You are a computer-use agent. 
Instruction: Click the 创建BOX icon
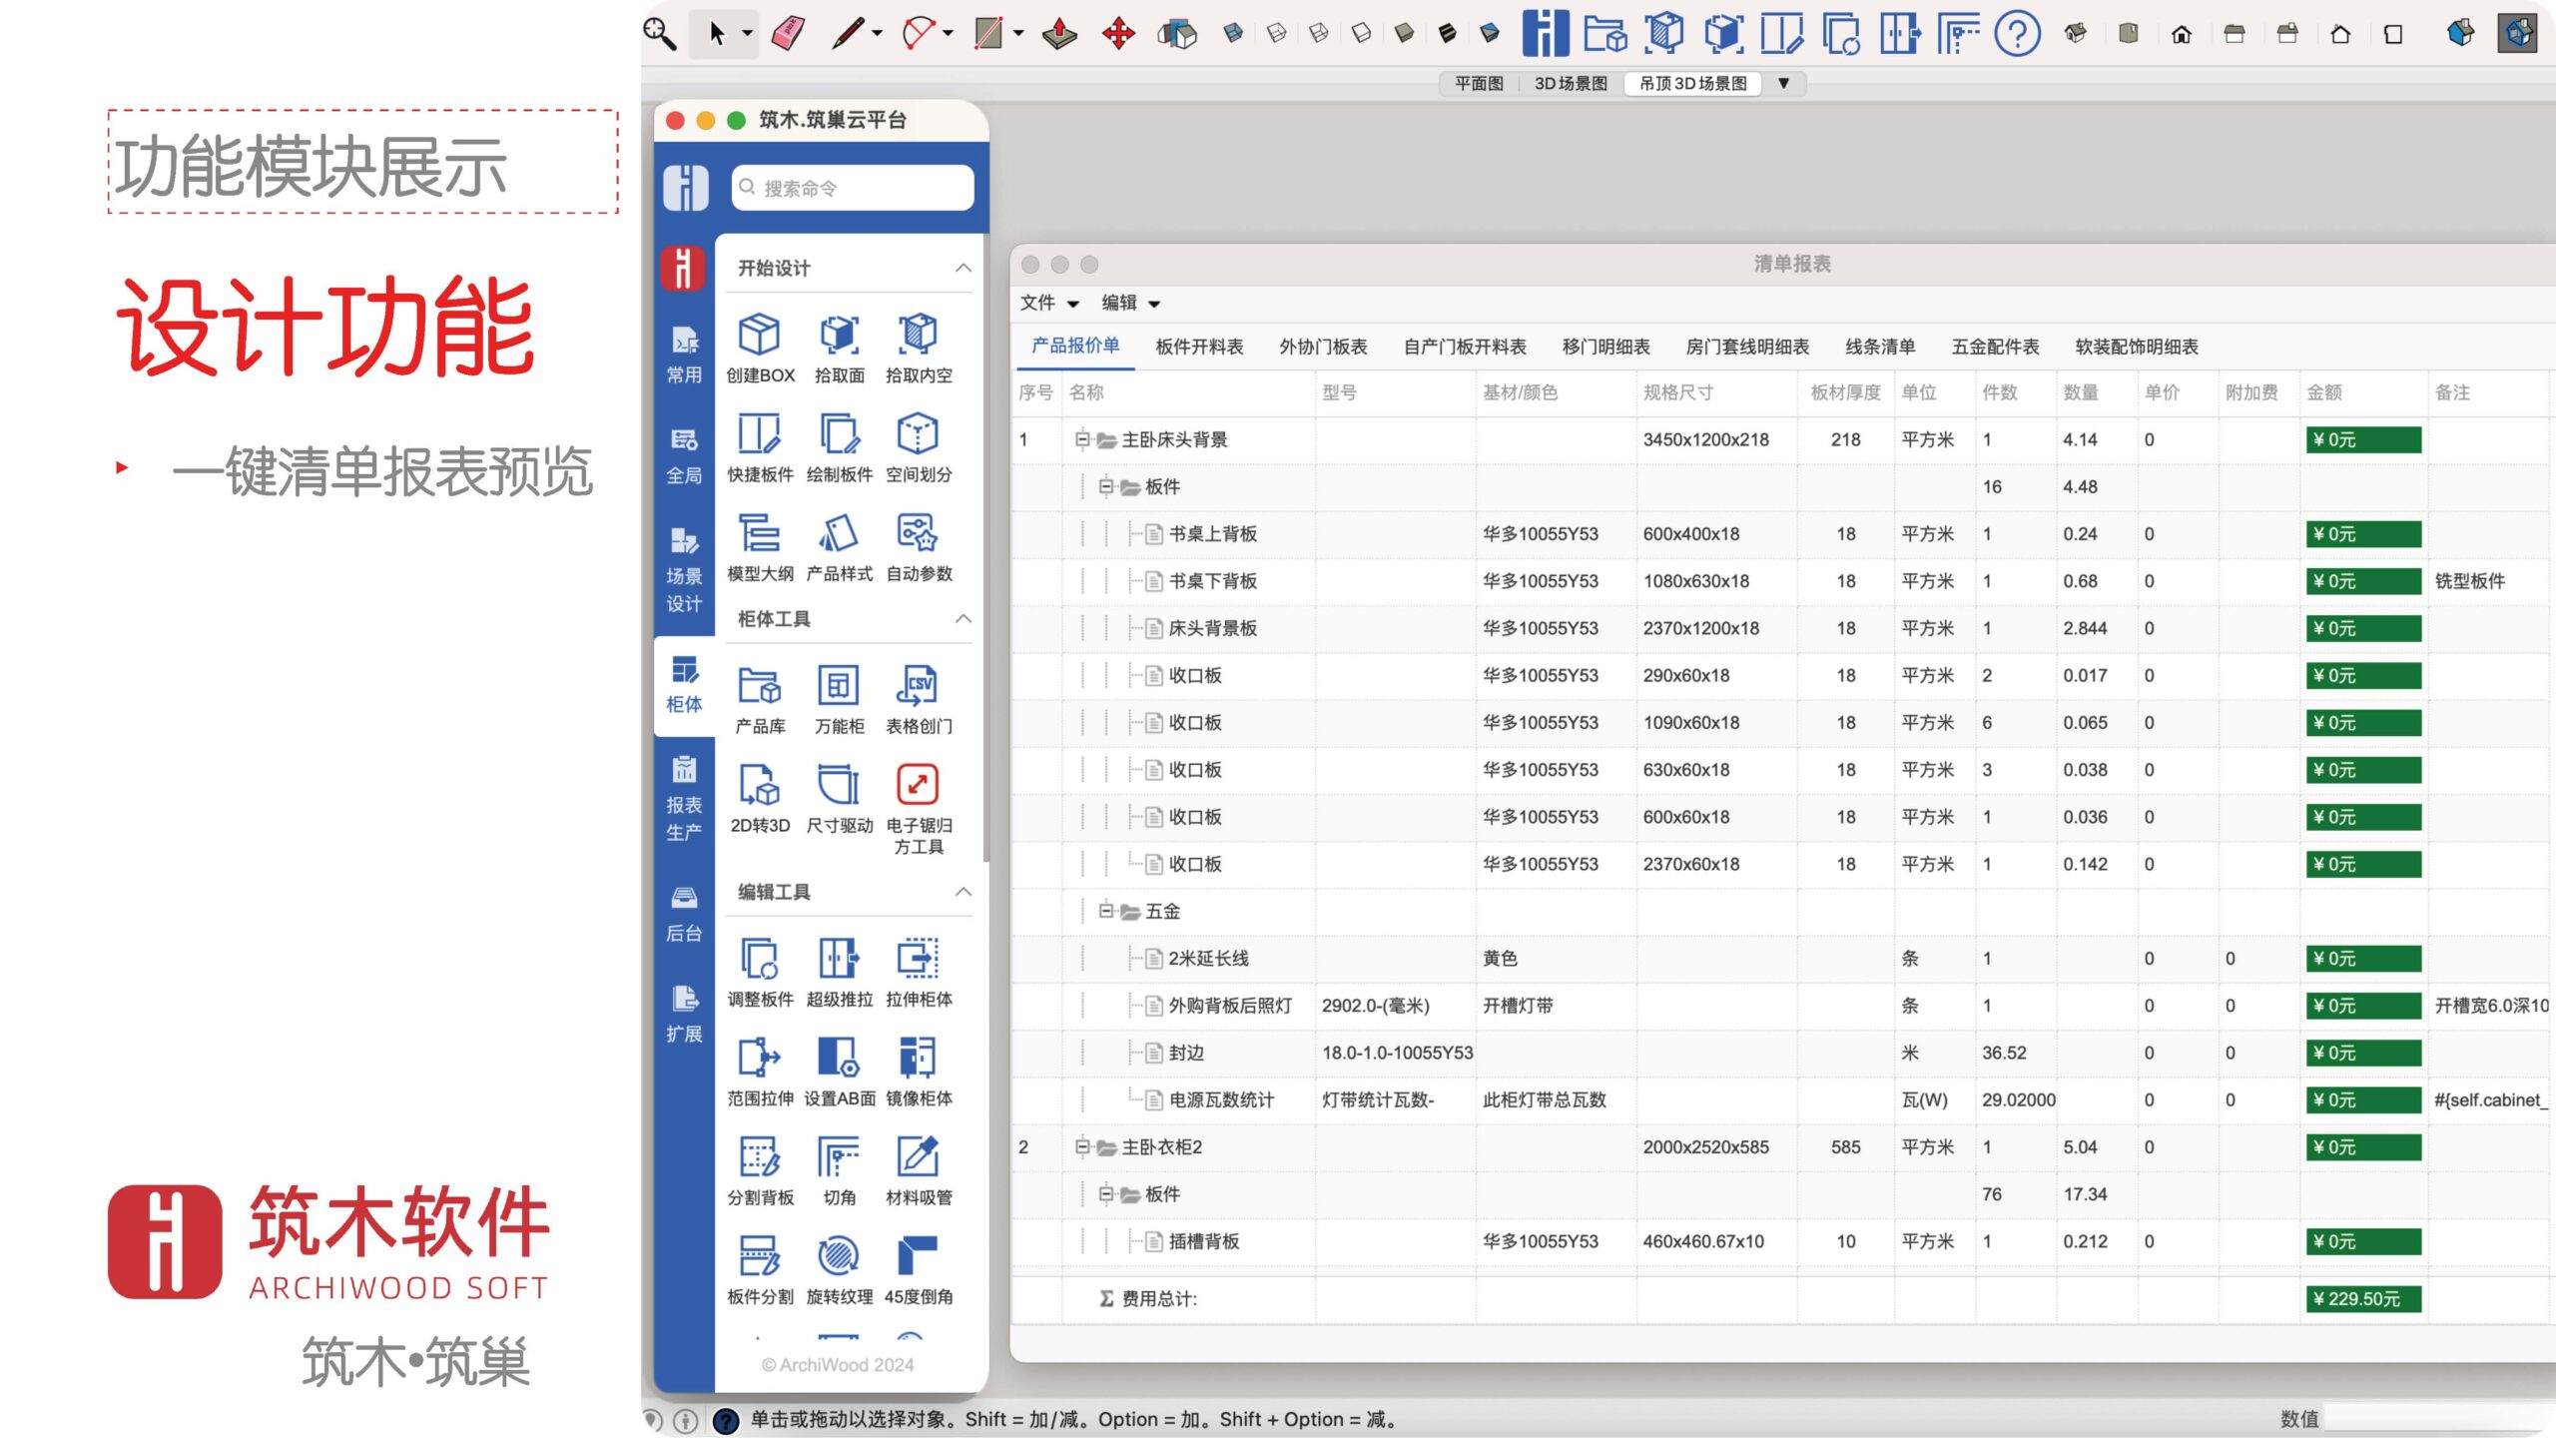759,336
